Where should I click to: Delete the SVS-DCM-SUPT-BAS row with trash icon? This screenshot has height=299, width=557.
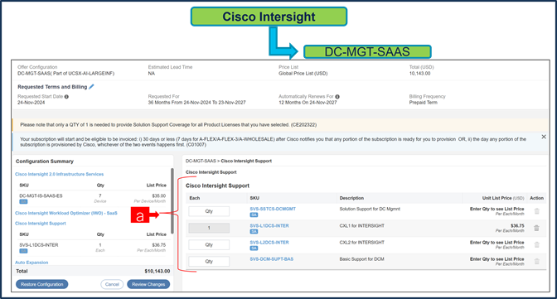click(537, 262)
